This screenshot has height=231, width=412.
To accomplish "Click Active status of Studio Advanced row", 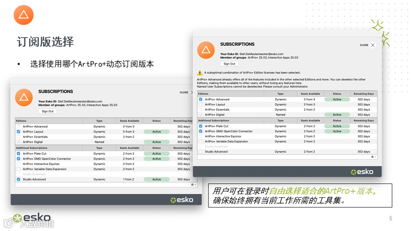I will (157, 179).
